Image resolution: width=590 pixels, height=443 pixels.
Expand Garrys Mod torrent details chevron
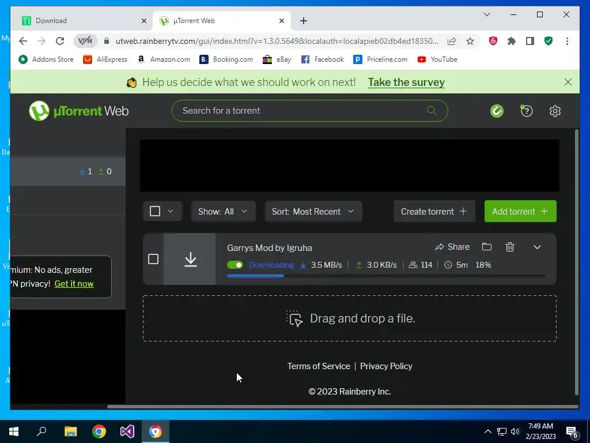point(537,247)
